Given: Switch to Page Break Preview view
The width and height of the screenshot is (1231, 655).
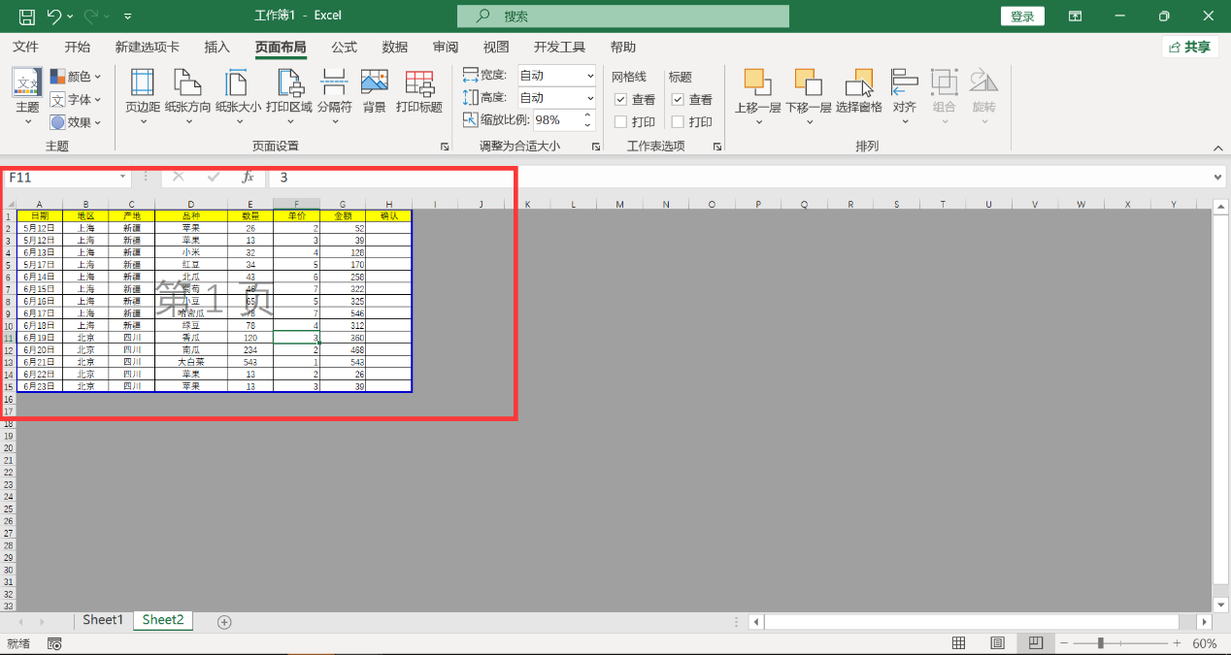Looking at the screenshot, I should tap(1036, 643).
